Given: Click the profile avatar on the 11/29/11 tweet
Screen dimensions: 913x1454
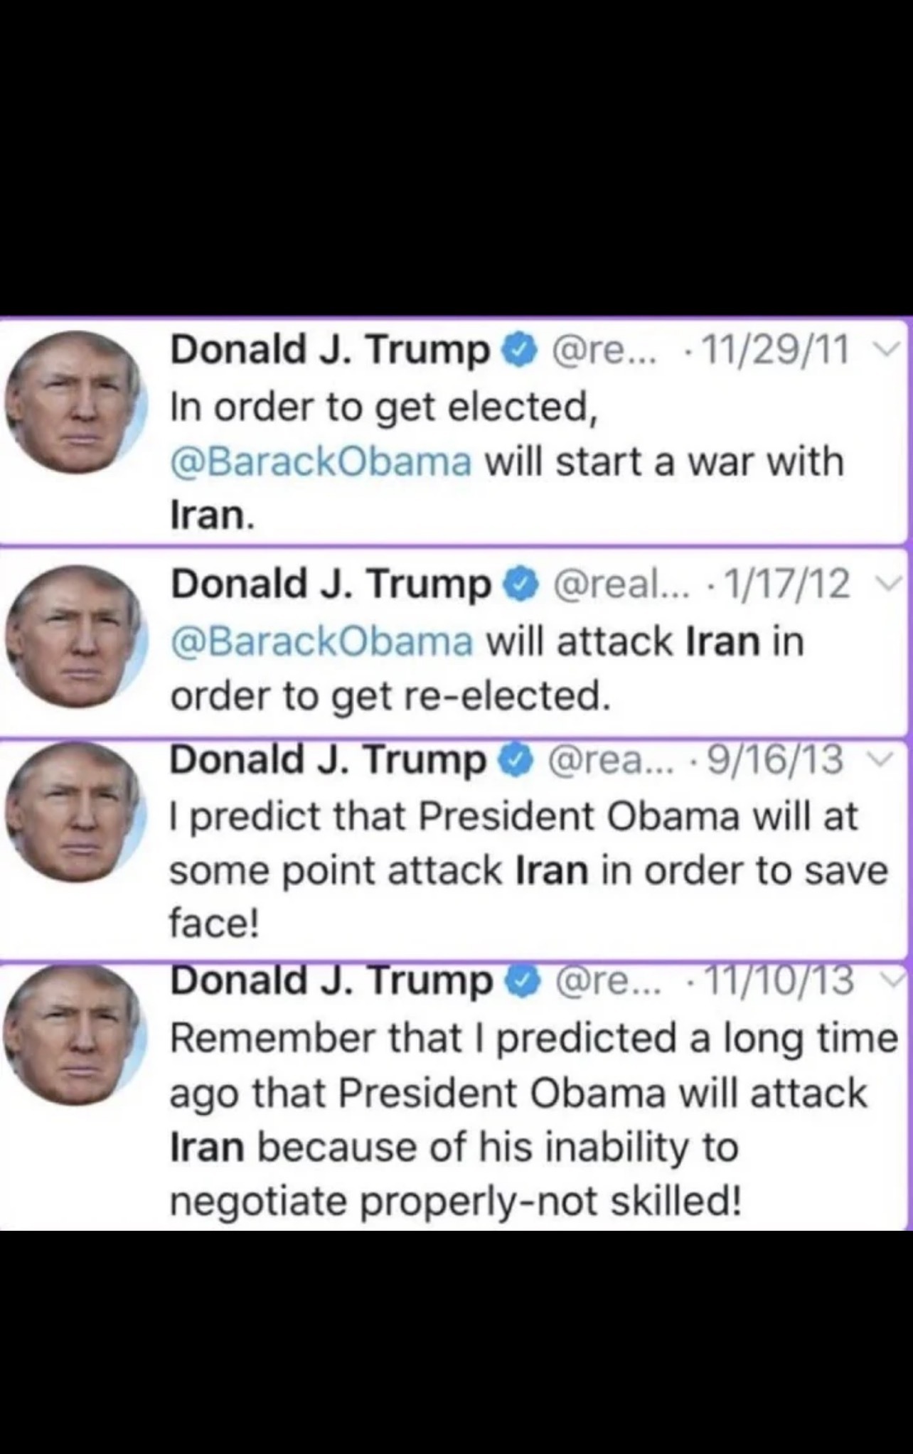Looking at the screenshot, I should pyautogui.click(x=75, y=401).
